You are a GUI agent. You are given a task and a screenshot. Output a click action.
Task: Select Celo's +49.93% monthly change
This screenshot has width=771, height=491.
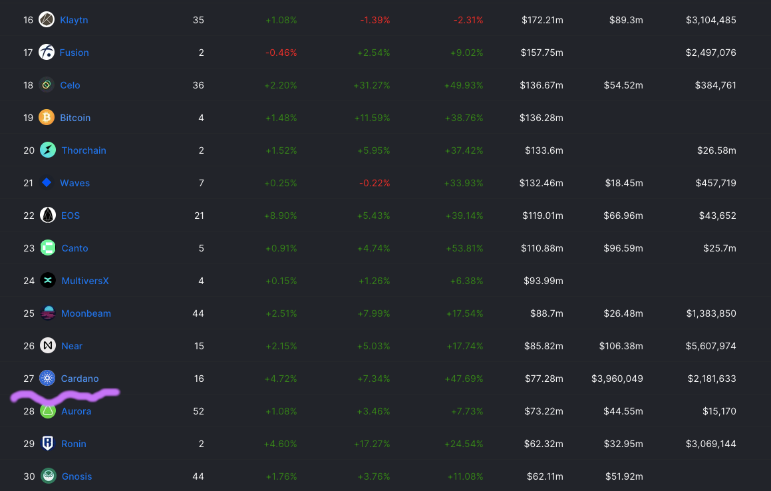(464, 85)
